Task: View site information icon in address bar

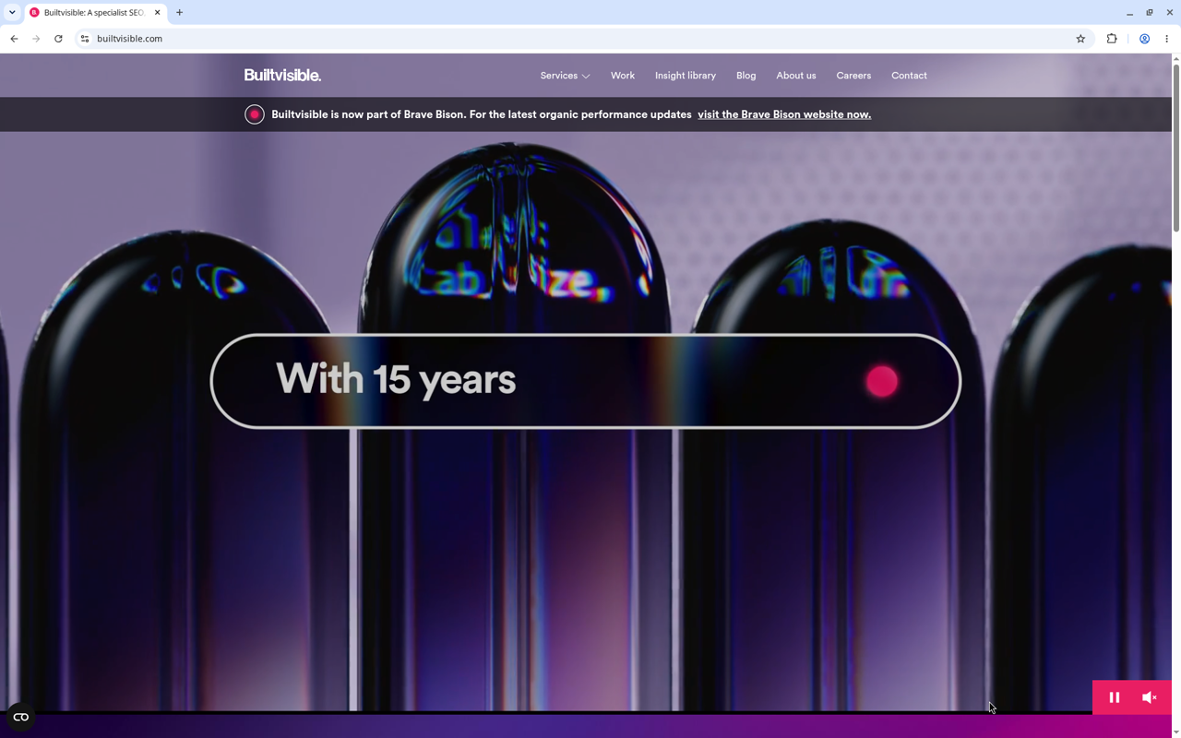Action: (x=84, y=39)
